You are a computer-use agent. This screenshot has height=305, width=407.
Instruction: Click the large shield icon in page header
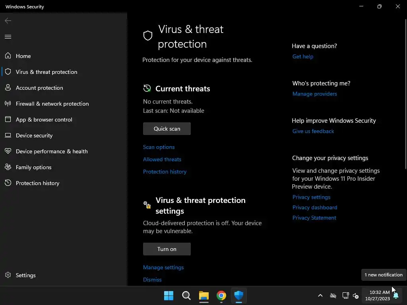148,35
